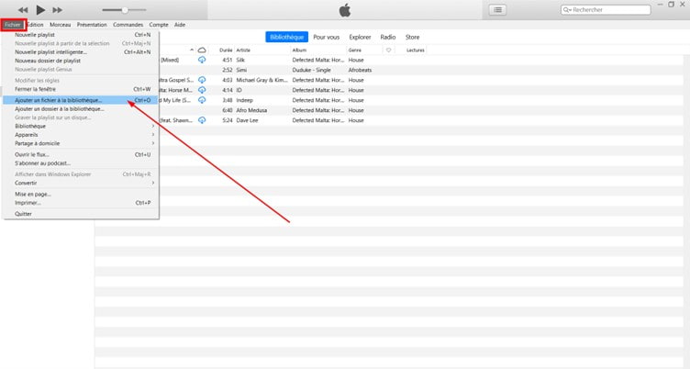Switch to the Explorer tab
Viewport: 690px width, 369px height.
click(x=360, y=37)
